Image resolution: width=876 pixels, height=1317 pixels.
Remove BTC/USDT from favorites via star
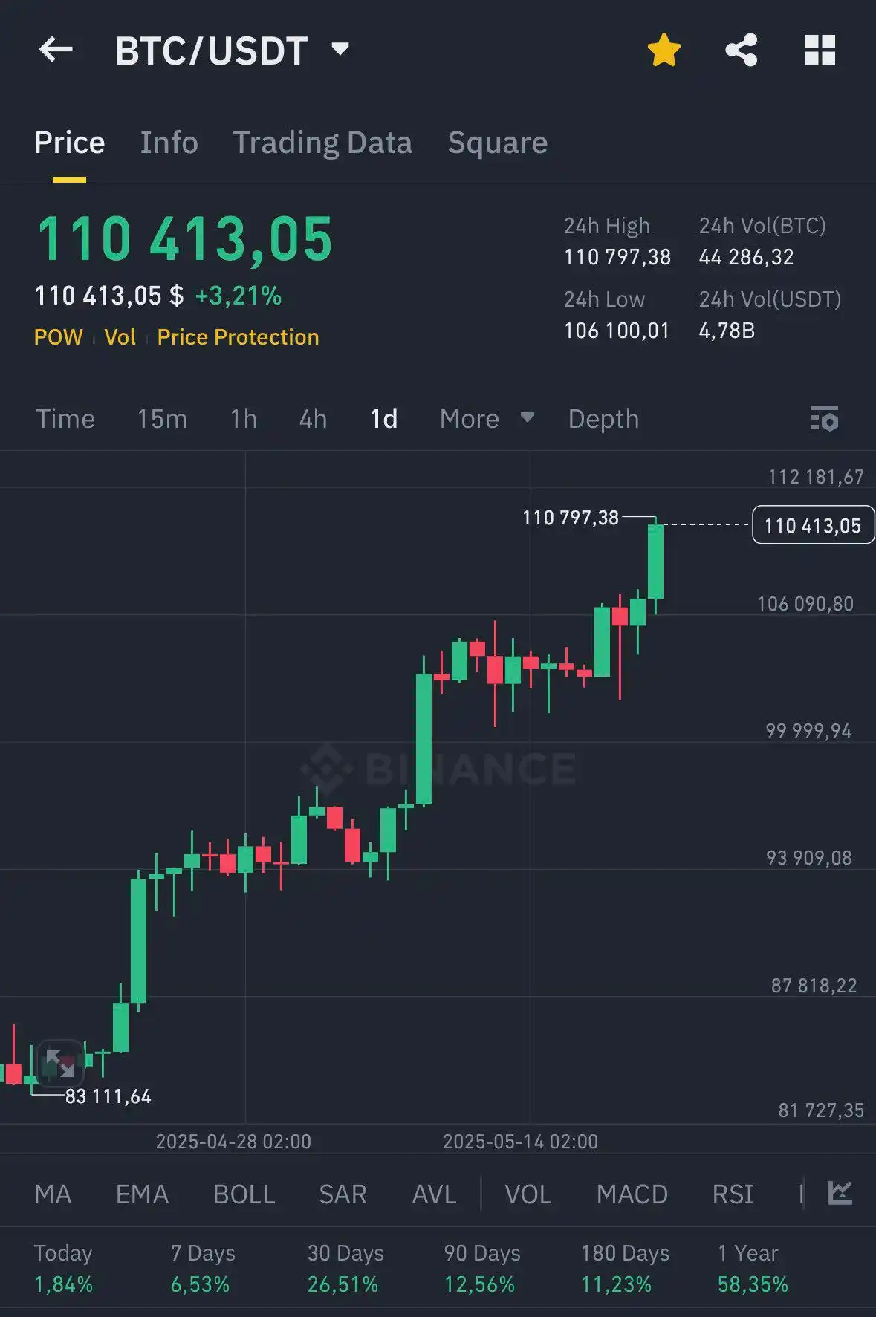(664, 51)
